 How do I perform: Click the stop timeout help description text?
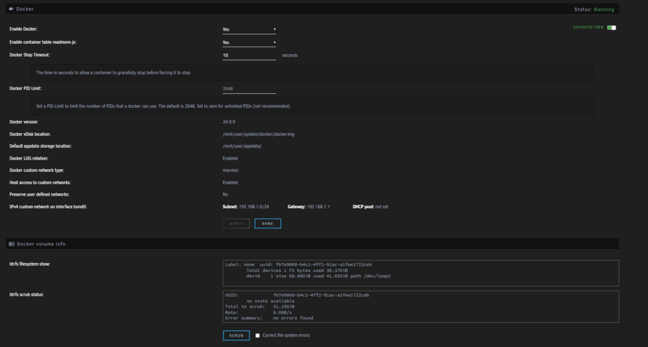(x=113, y=72)
